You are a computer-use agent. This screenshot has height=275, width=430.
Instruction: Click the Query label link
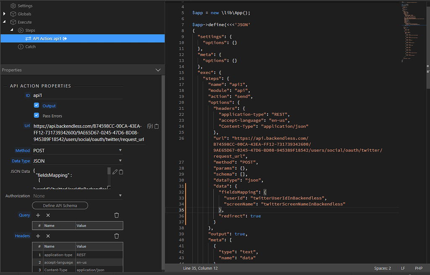pos(24,215)
